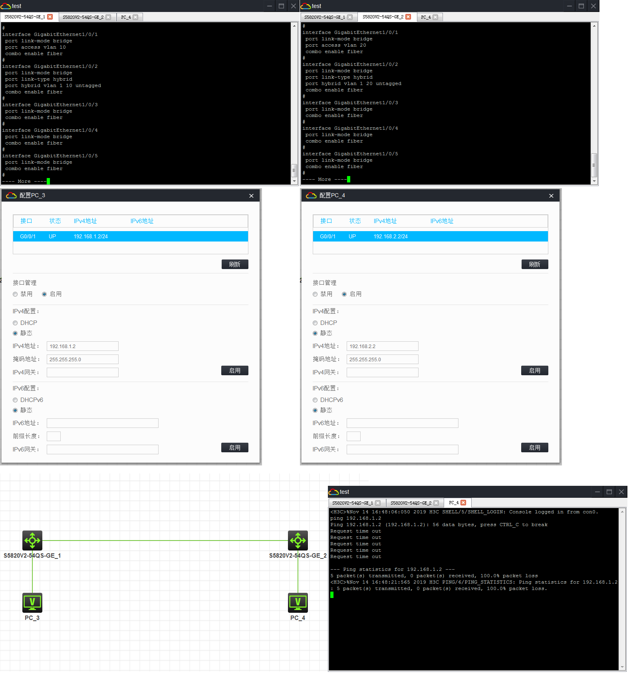Click IPv6地址 column header in PC_3 dialog
Screen dimensions: 639x689
142,221
